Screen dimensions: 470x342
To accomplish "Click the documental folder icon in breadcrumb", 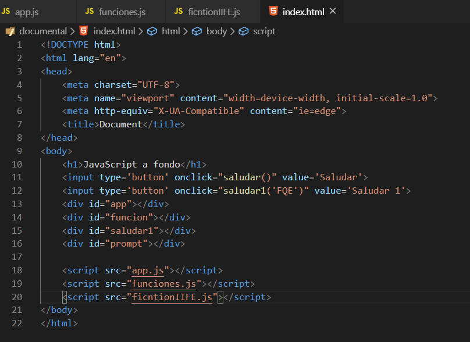I will coord(10,31).
